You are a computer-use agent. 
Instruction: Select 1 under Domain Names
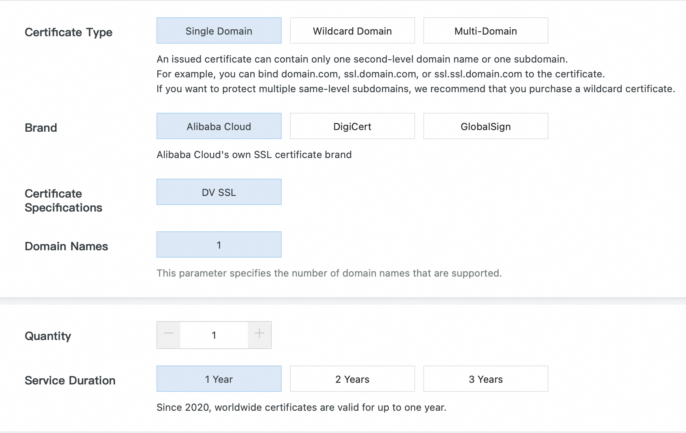(219, 245)
